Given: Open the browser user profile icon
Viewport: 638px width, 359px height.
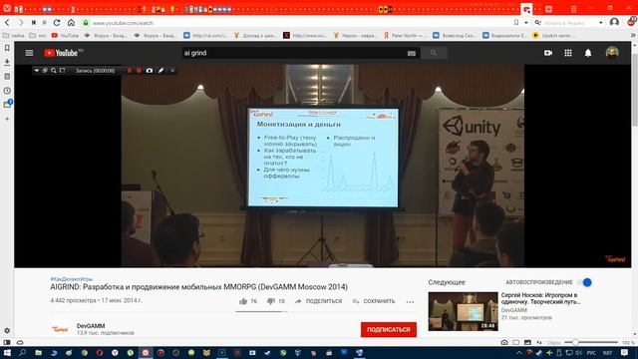Looking at the screenshot, I should (614, 22).
